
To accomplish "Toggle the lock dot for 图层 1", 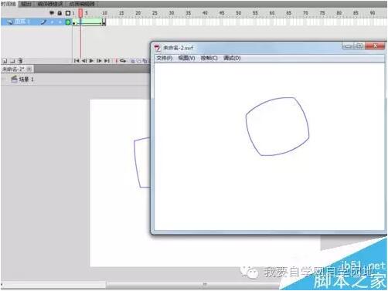I will tap(60, 22).
